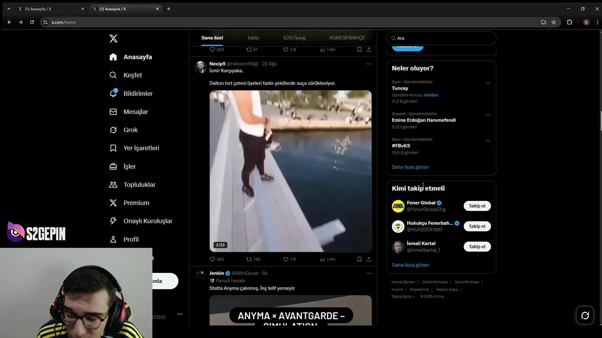Open browser extensions puzzle icon
The width and height of the screenshot is (602, 338).
570,22
